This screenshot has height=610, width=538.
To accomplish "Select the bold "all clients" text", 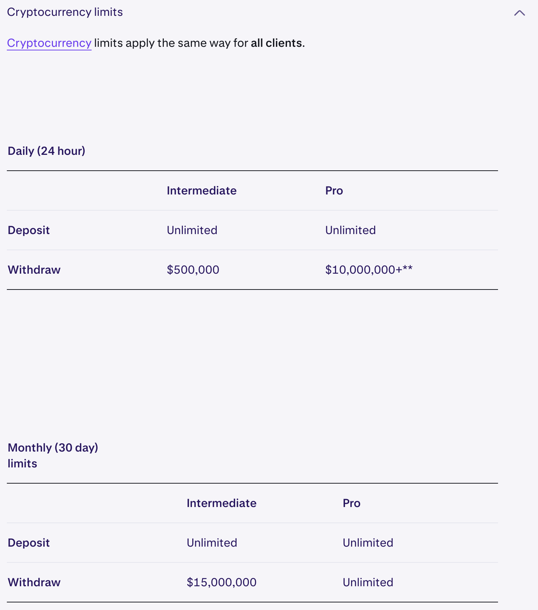I will pyautogui.click(x=277, y=43).
